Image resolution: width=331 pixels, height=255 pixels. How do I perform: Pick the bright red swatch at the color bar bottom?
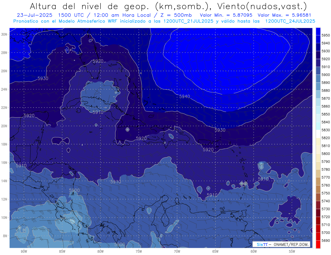(318, 244)
